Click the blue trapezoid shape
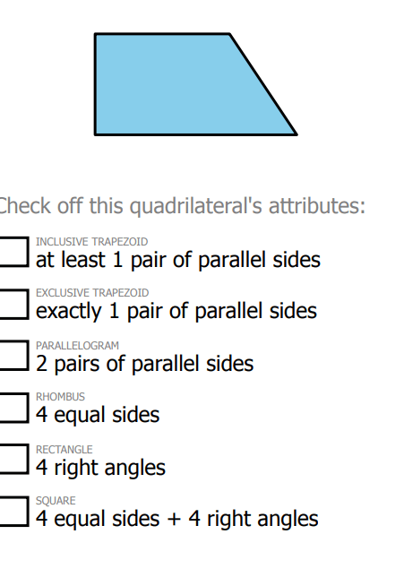 click(x=187, y=84)
